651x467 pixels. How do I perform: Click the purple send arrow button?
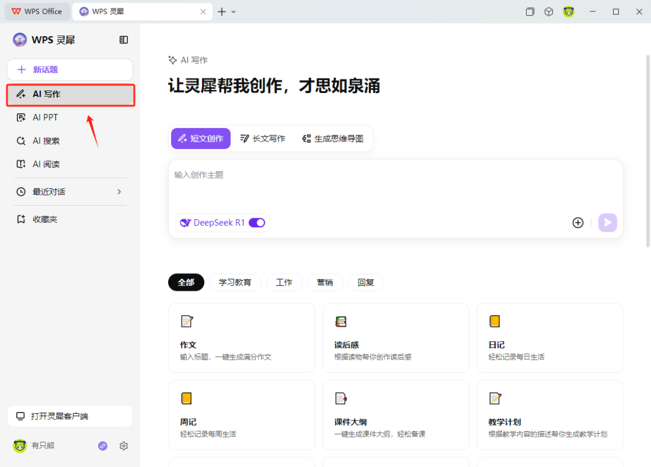point(608,223)
